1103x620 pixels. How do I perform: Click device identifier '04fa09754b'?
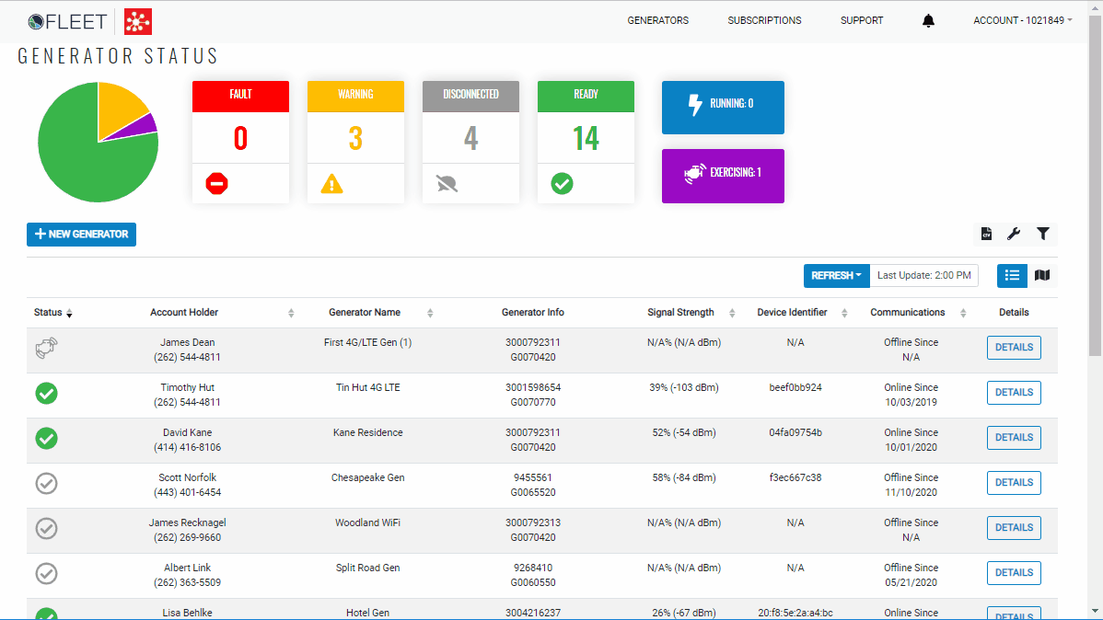click(x=795, y=433)
